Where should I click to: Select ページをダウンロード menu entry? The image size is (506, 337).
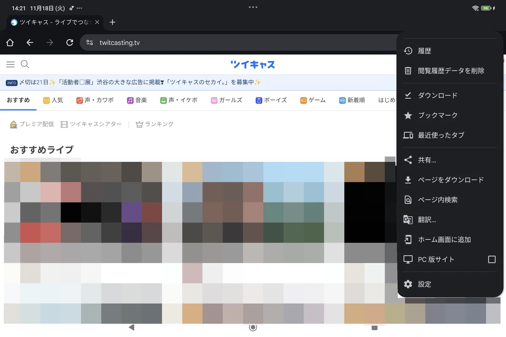450,180
